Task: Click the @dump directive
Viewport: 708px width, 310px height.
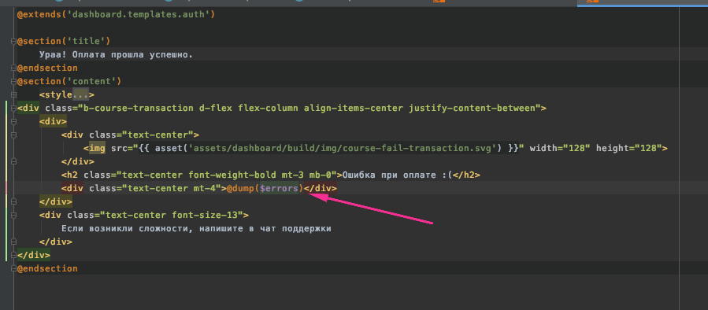Action: pyautogui.click(x=240, y=188)
